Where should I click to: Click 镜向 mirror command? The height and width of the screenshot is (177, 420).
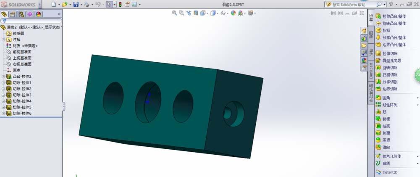[x=383, y=147]
